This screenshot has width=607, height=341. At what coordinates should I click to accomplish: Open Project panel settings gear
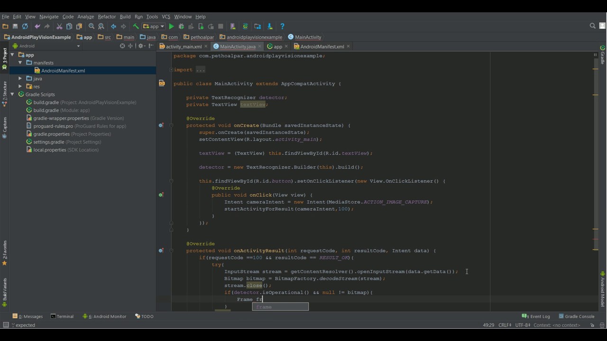[x=141, y=46]
